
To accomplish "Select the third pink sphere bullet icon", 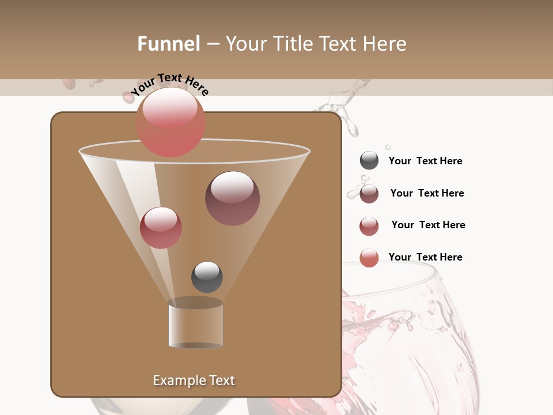I will (369, 225).
